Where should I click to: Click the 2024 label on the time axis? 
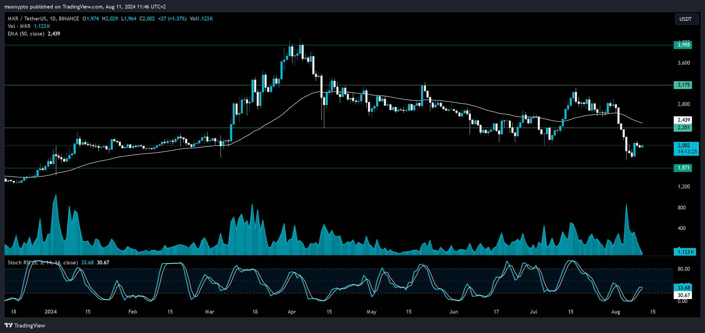point(51,312)
